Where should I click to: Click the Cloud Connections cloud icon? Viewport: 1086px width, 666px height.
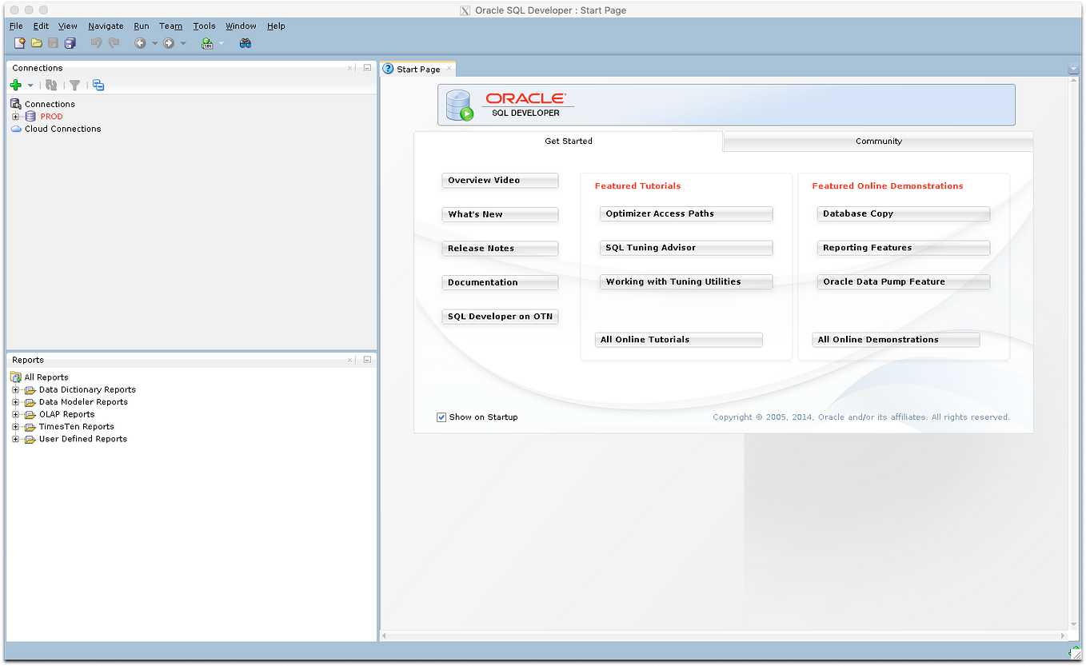[16, 129]
